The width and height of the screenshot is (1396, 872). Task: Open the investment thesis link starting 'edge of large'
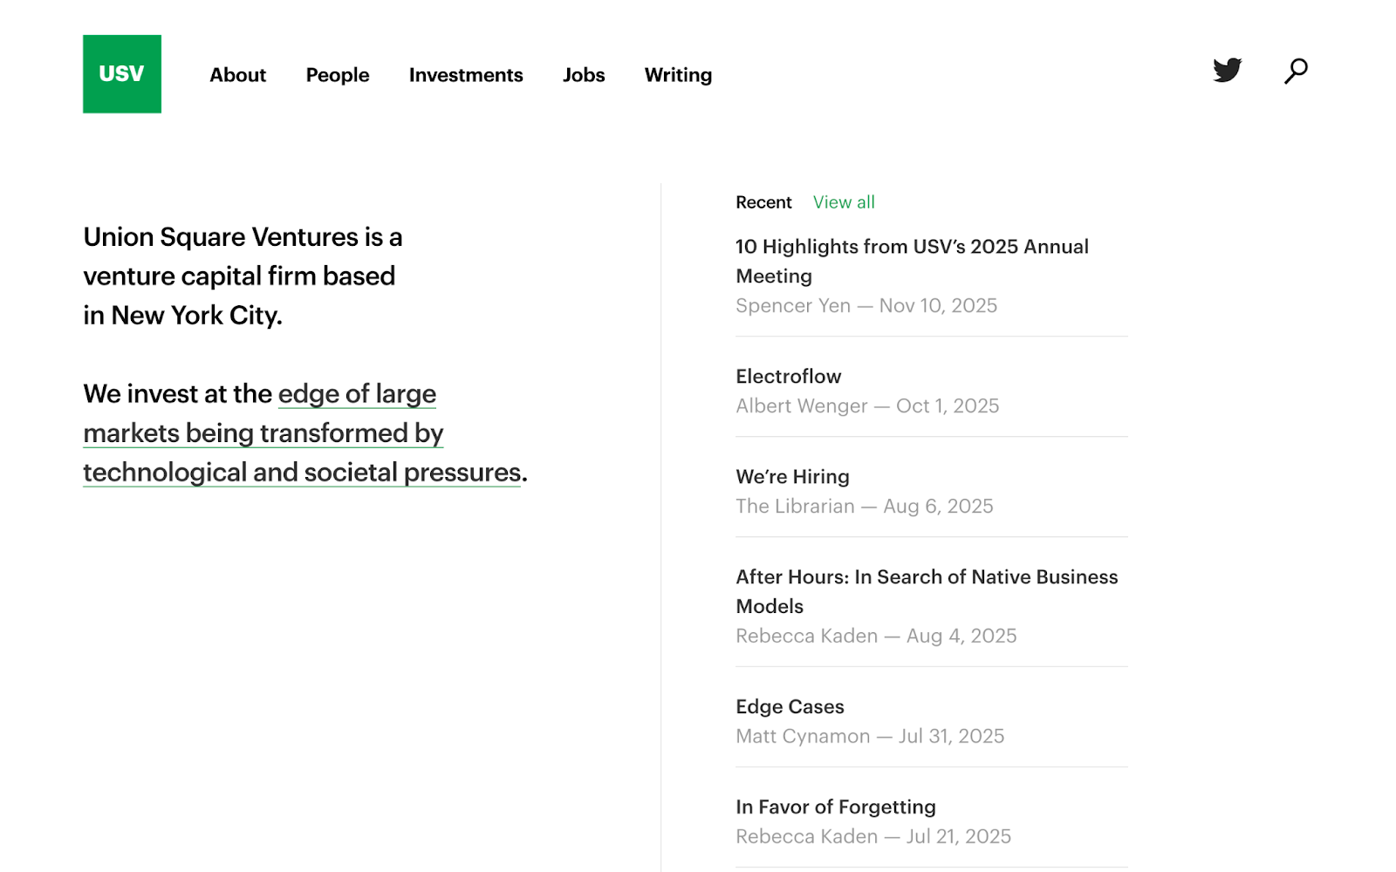coord(305,433)
